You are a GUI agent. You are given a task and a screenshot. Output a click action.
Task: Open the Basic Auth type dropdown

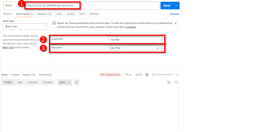click(25, 26)
